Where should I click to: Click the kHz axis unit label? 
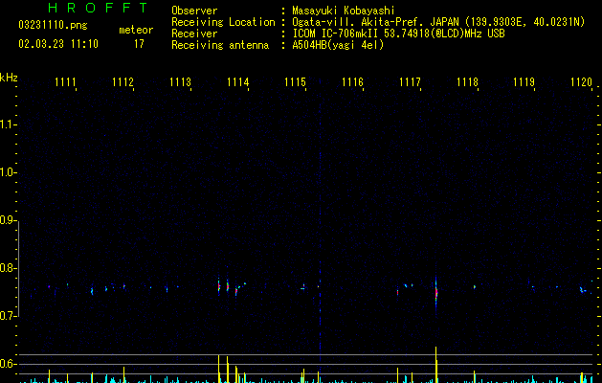tap(9, 78)
